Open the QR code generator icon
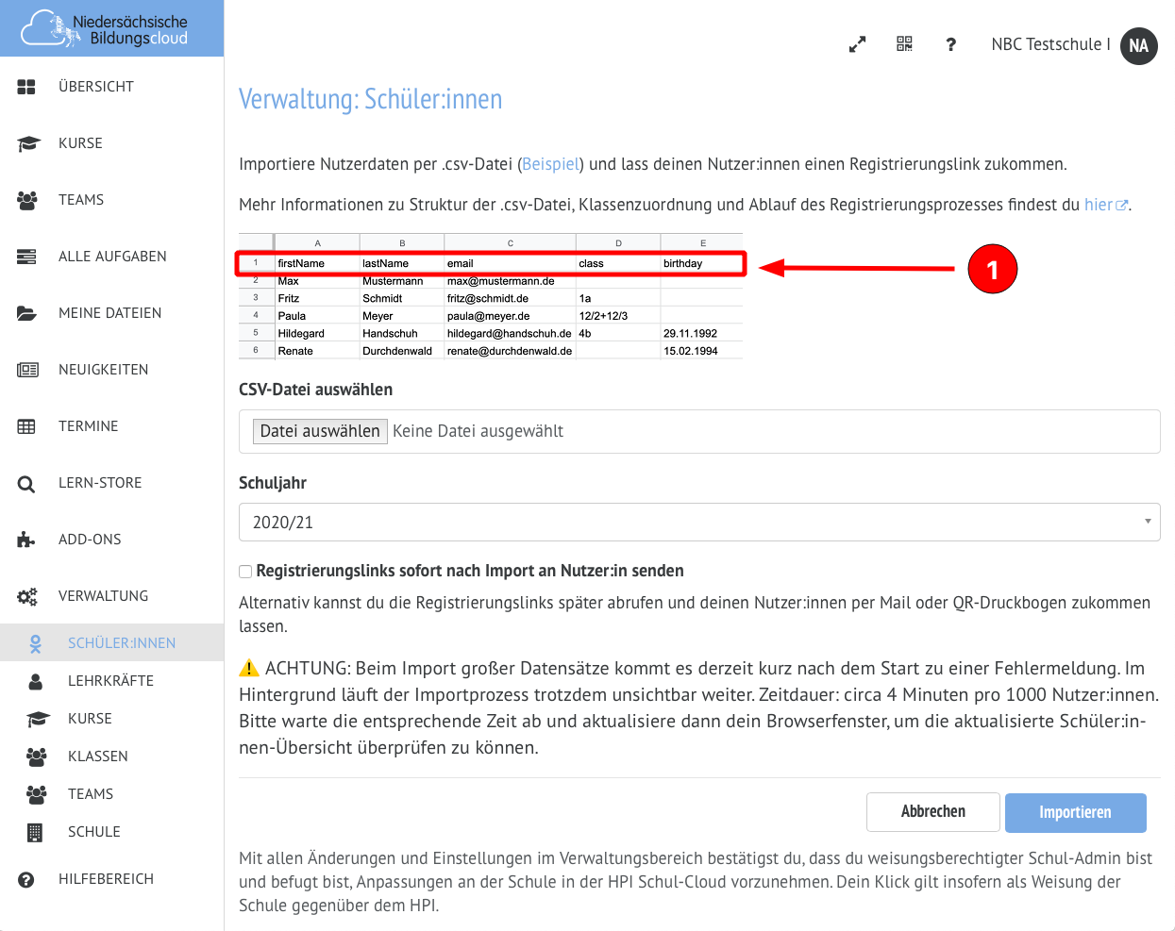This screenshot has width=1175, height=931. (x=904, y=44)
